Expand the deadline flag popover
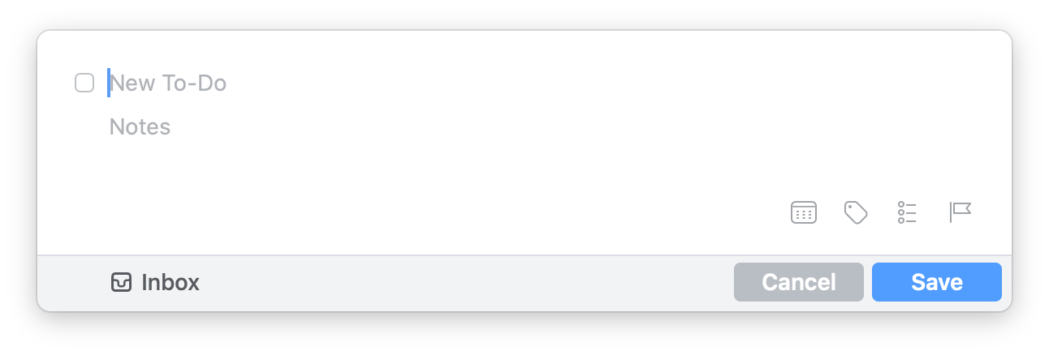The height and width of the screenshot is (355, 1049). pos(961,212)
